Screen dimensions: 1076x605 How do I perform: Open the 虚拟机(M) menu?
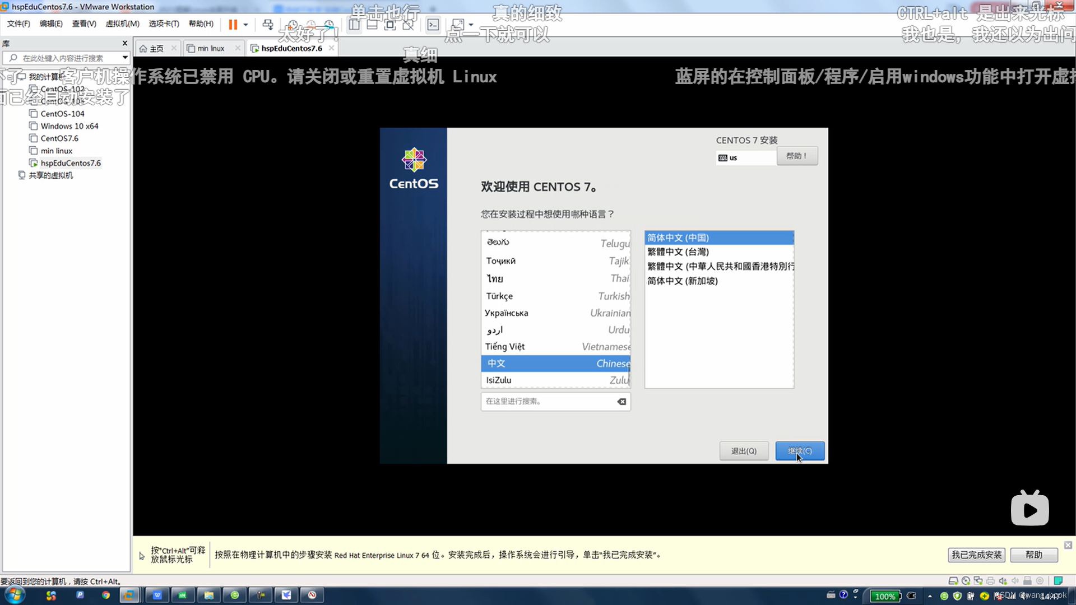(122, 24)
